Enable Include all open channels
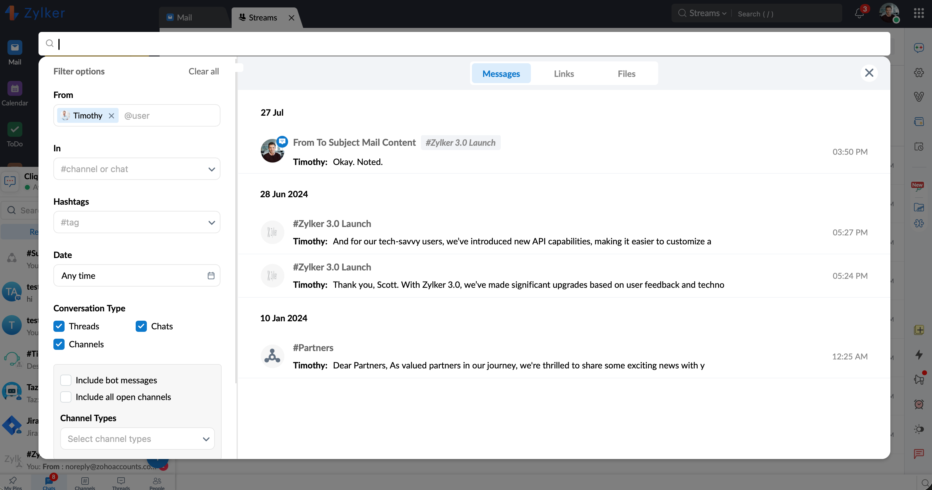Viewport: 932px width, 490px height. point(66,397)
